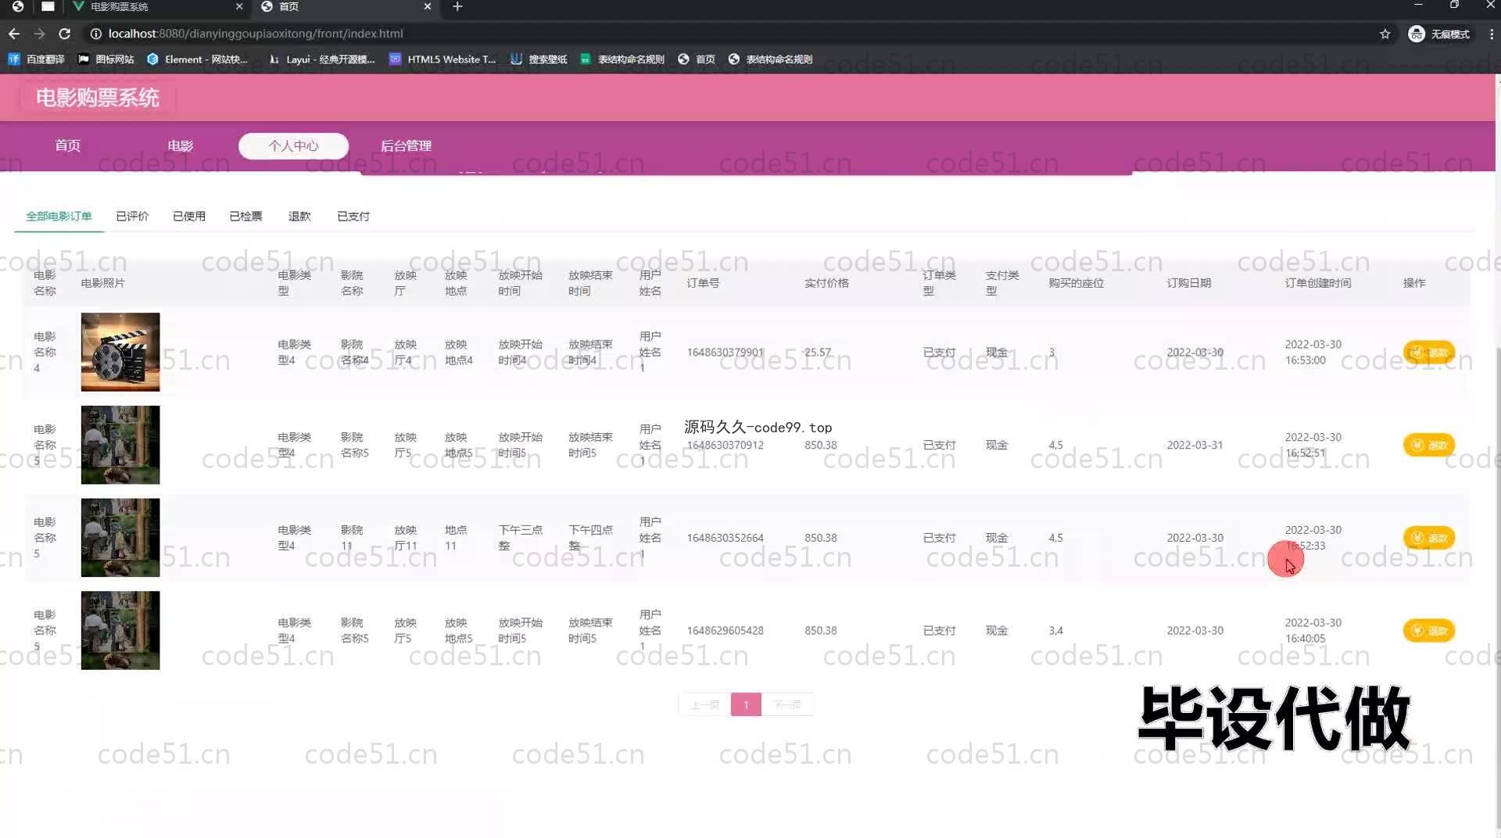Image resolution: width=1501 pixels, height=838 pixels.
Task: Open the Element bookmark
Action: click(197, 59)
